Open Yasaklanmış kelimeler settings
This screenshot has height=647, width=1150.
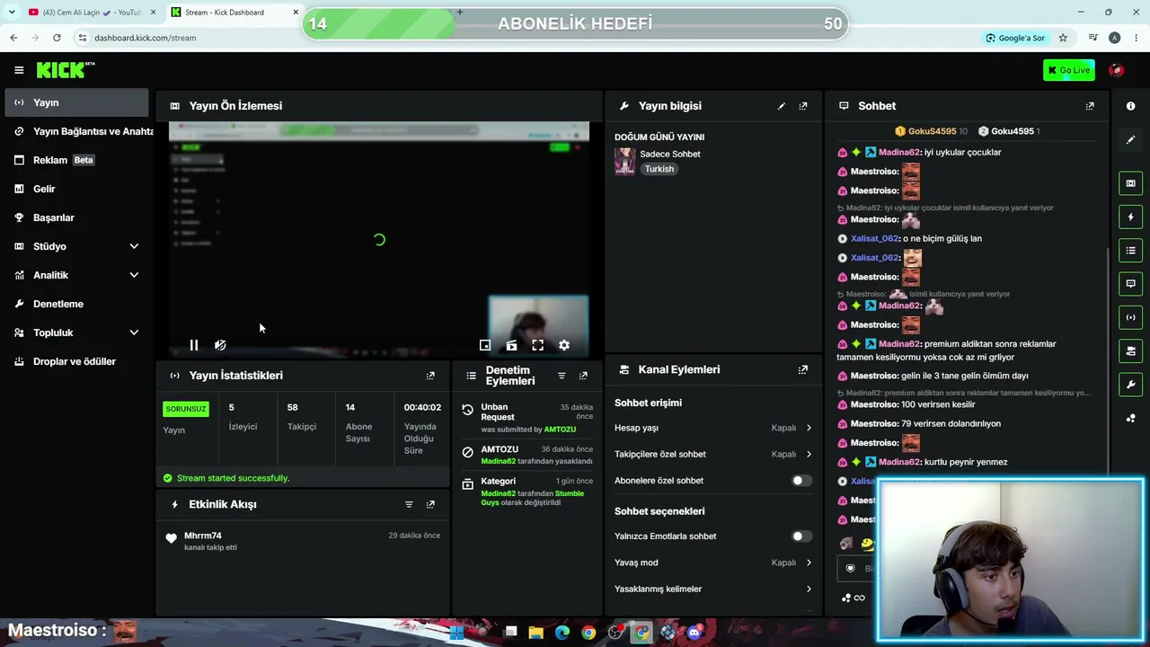coord(713,589)
